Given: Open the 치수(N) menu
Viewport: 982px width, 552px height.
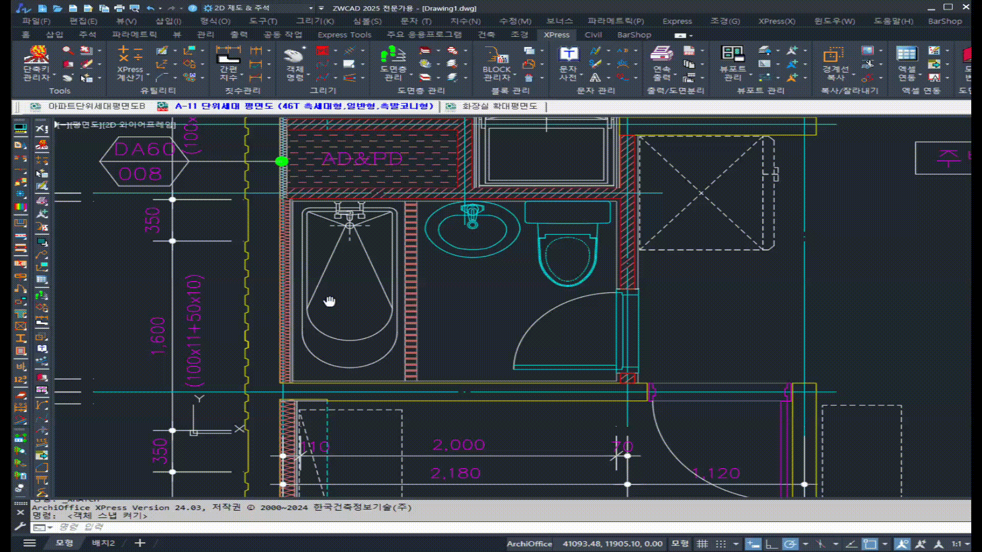Looking at the screenshot, I should pos(465,21).
